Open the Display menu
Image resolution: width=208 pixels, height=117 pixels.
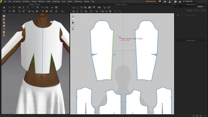[70, 1]
